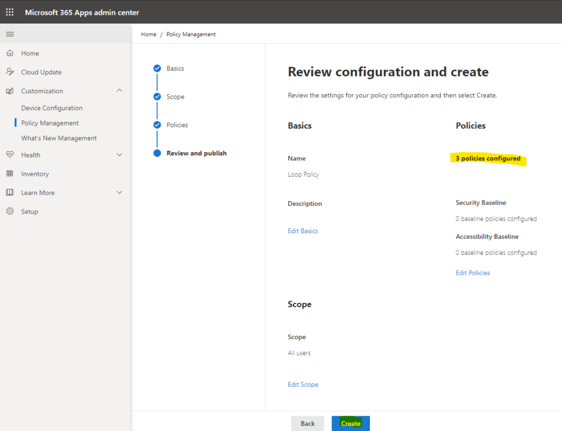Click the 'Loop Policy' name value
Image resolution: width=562 pixels, height=431 pixels.
tap(303, 175)
